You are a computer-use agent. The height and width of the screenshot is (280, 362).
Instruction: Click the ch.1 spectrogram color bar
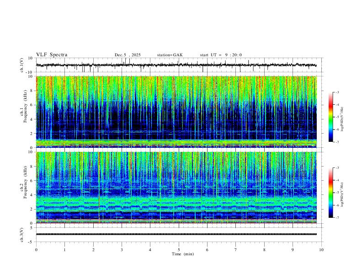coord(330,117)
